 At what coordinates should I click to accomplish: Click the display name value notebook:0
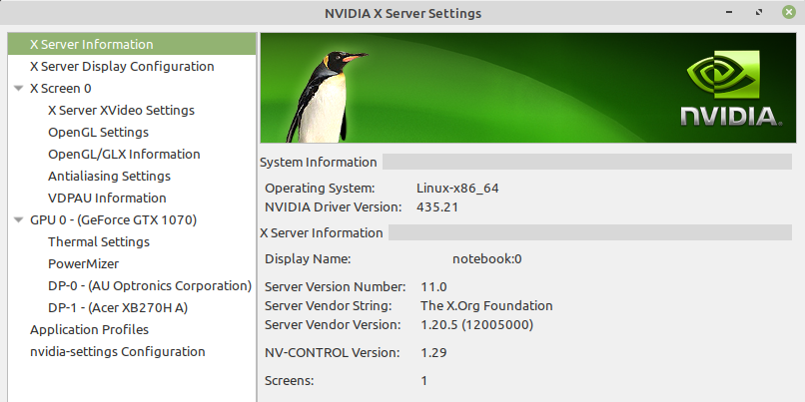tap(486, 259)
